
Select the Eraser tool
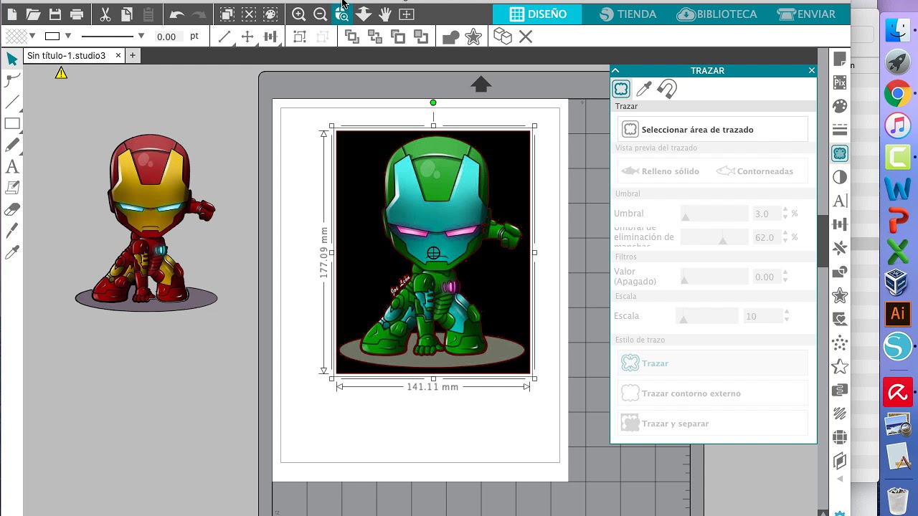click(12, 210)
